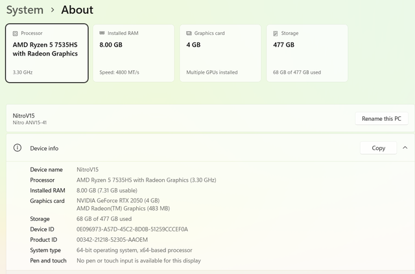415x274 pixels.
Task: Click the Device info header label
Action: pos(44,148)
